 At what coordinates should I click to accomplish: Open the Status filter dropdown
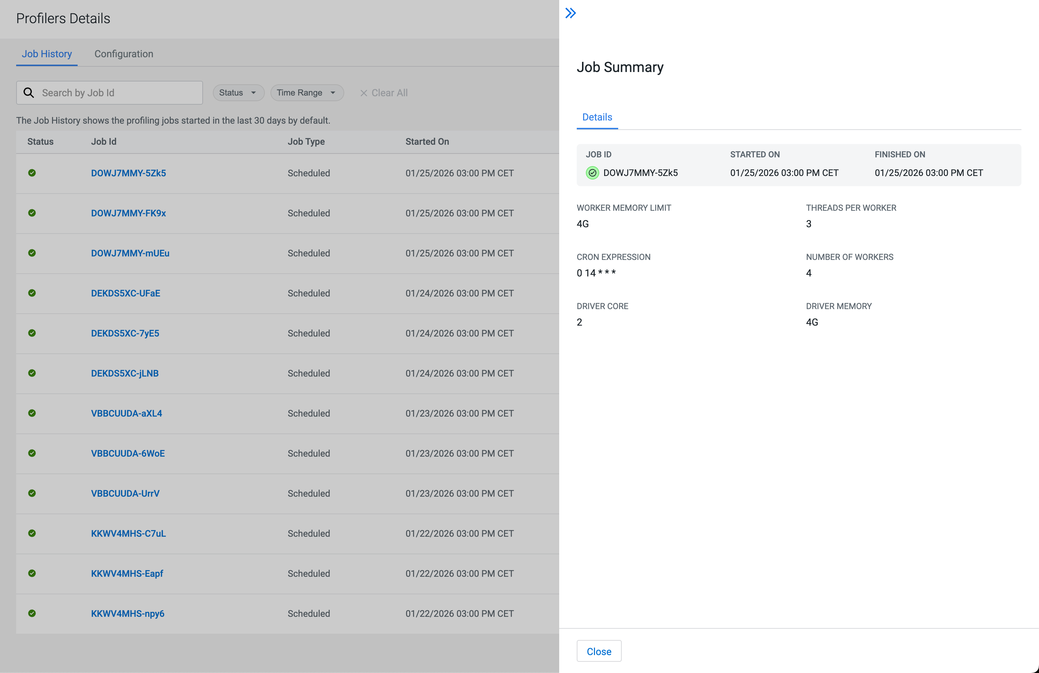point(238,92)
